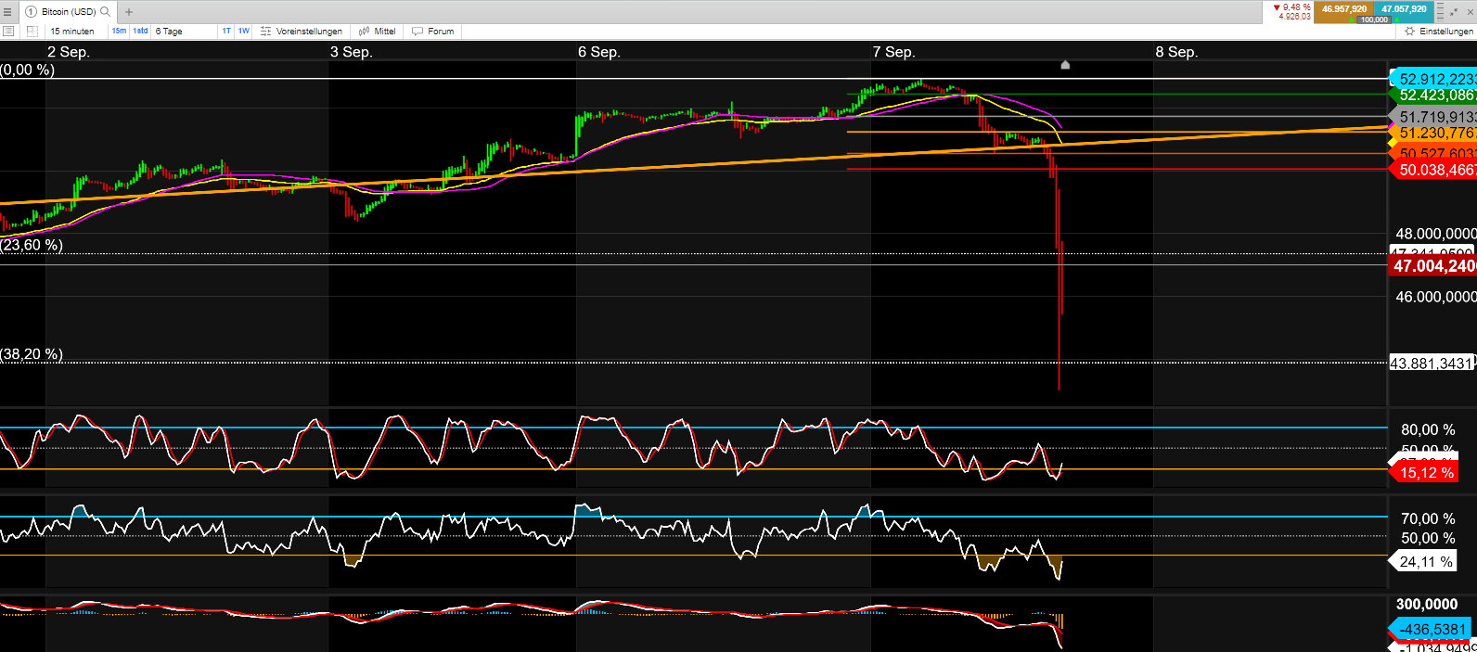Toggle the 1std timeframe shortcut
The height and width of the screenshot is (652, 1477).
tap(140, 32)
